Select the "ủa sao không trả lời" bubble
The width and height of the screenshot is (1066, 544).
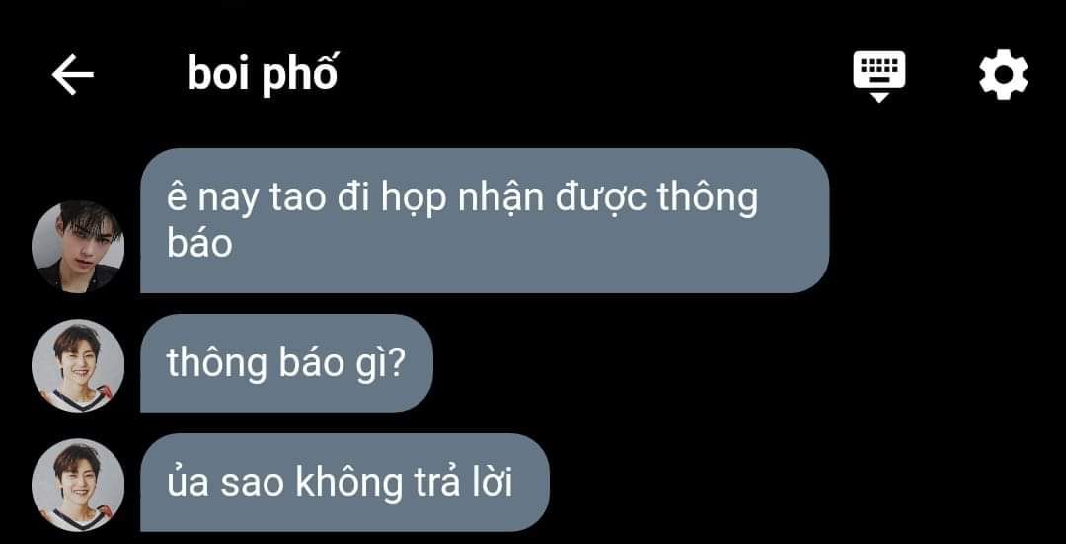coord(344,483)
